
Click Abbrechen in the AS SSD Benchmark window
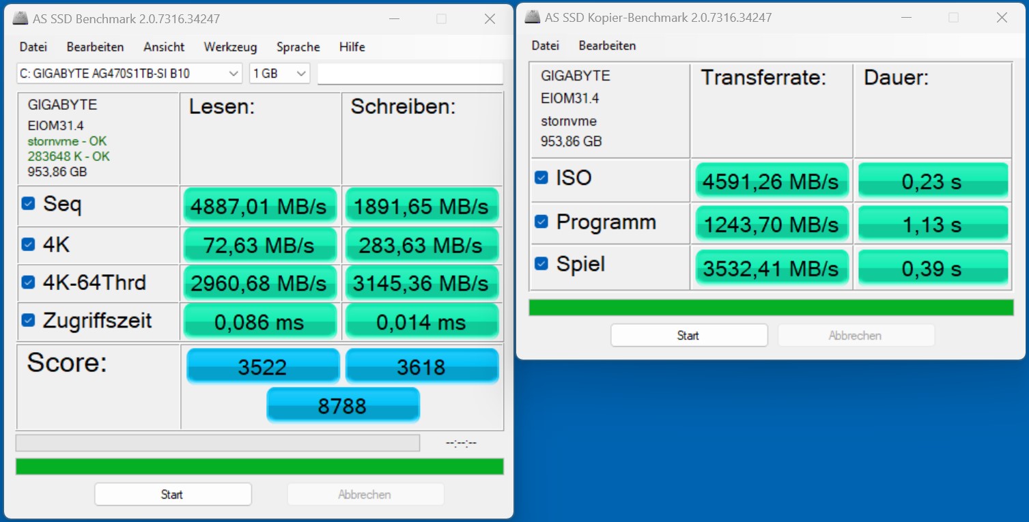coord(365,494)
